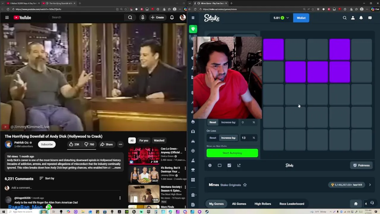Dislike the Andy Dick video
The image size is (380, 214).
coord(89,144)
